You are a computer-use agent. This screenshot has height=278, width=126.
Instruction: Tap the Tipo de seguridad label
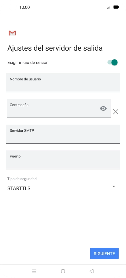[22, 179]
